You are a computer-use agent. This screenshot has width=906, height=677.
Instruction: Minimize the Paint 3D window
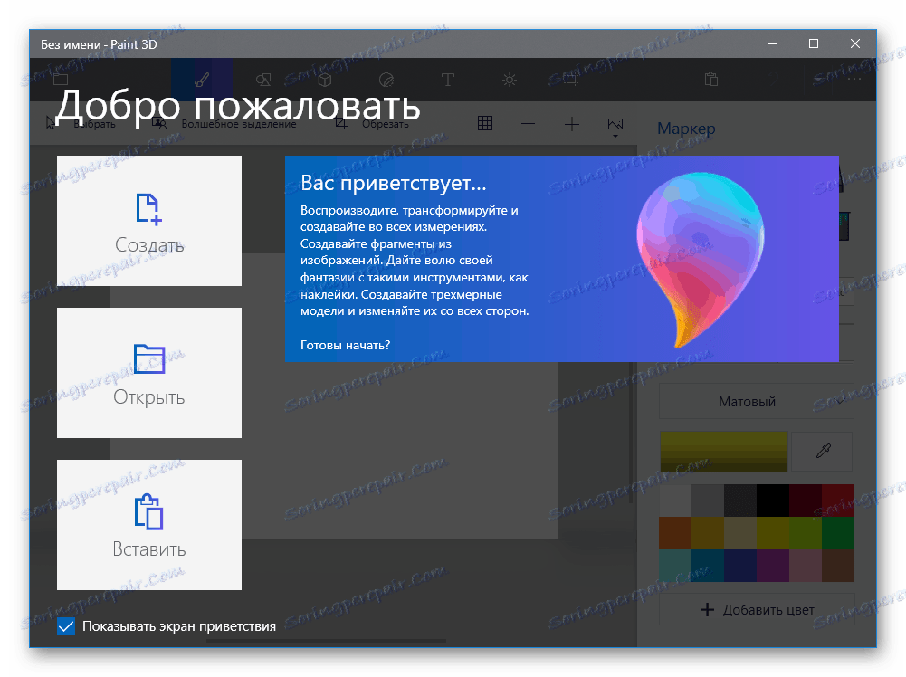coord(772,44)
